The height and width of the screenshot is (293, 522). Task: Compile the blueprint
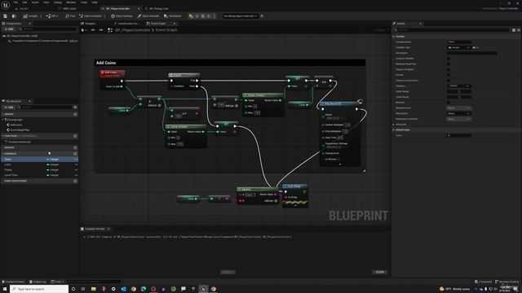30,16
